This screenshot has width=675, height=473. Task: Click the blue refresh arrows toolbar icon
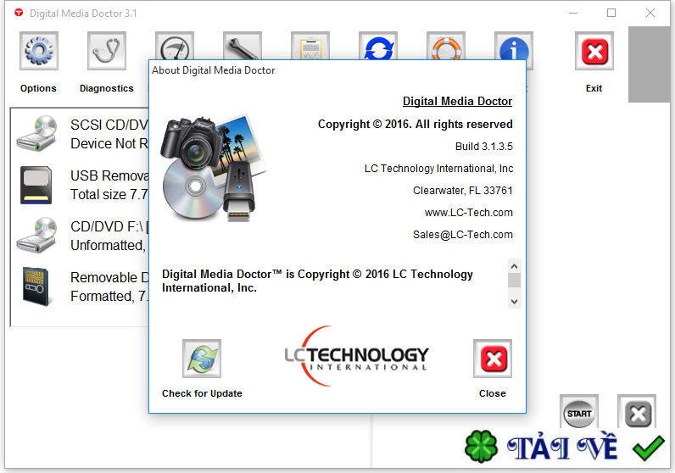click(x=378, y=46)
